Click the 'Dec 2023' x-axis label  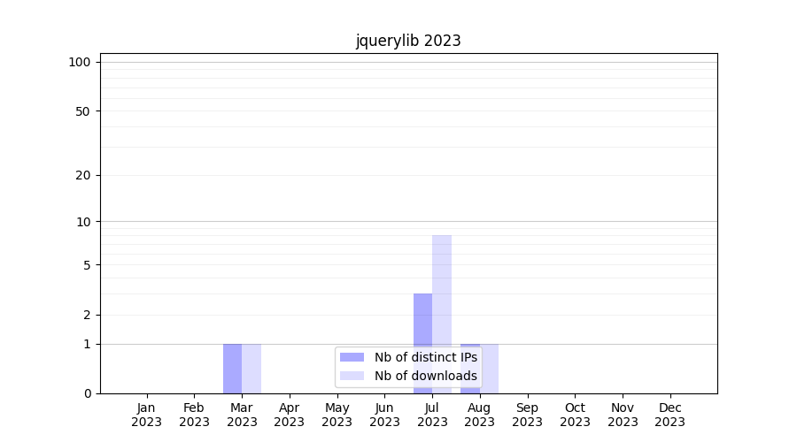[x=669, y=415]
